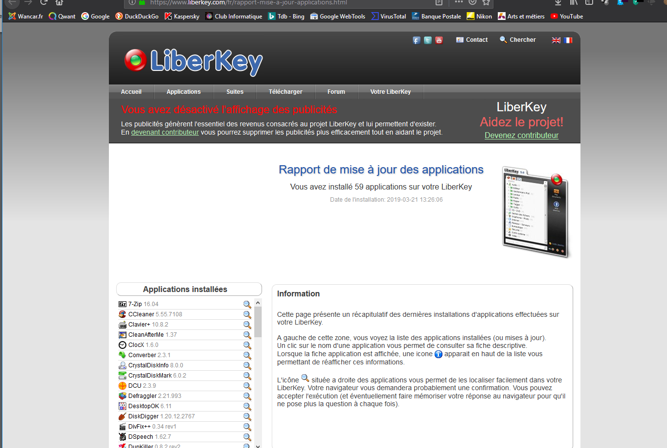667x448 pixels.
Task: Locate Converber with its magnifier icon
Action: pos(247,355)
